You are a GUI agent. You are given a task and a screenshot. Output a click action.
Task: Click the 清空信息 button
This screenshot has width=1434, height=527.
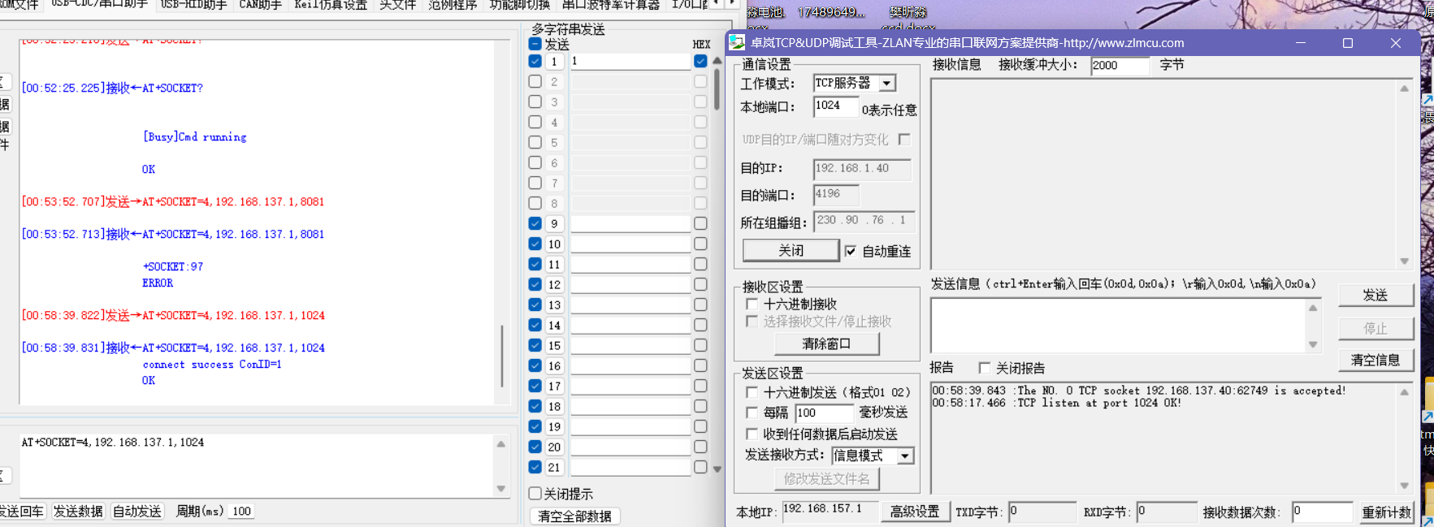pos(1376,360)
